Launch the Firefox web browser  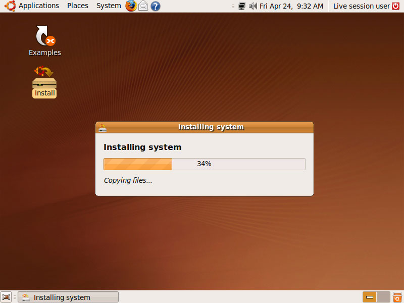click(131, 6)
